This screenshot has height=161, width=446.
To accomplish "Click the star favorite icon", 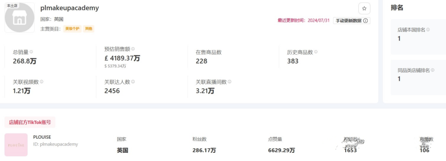I will click(364, 9).
